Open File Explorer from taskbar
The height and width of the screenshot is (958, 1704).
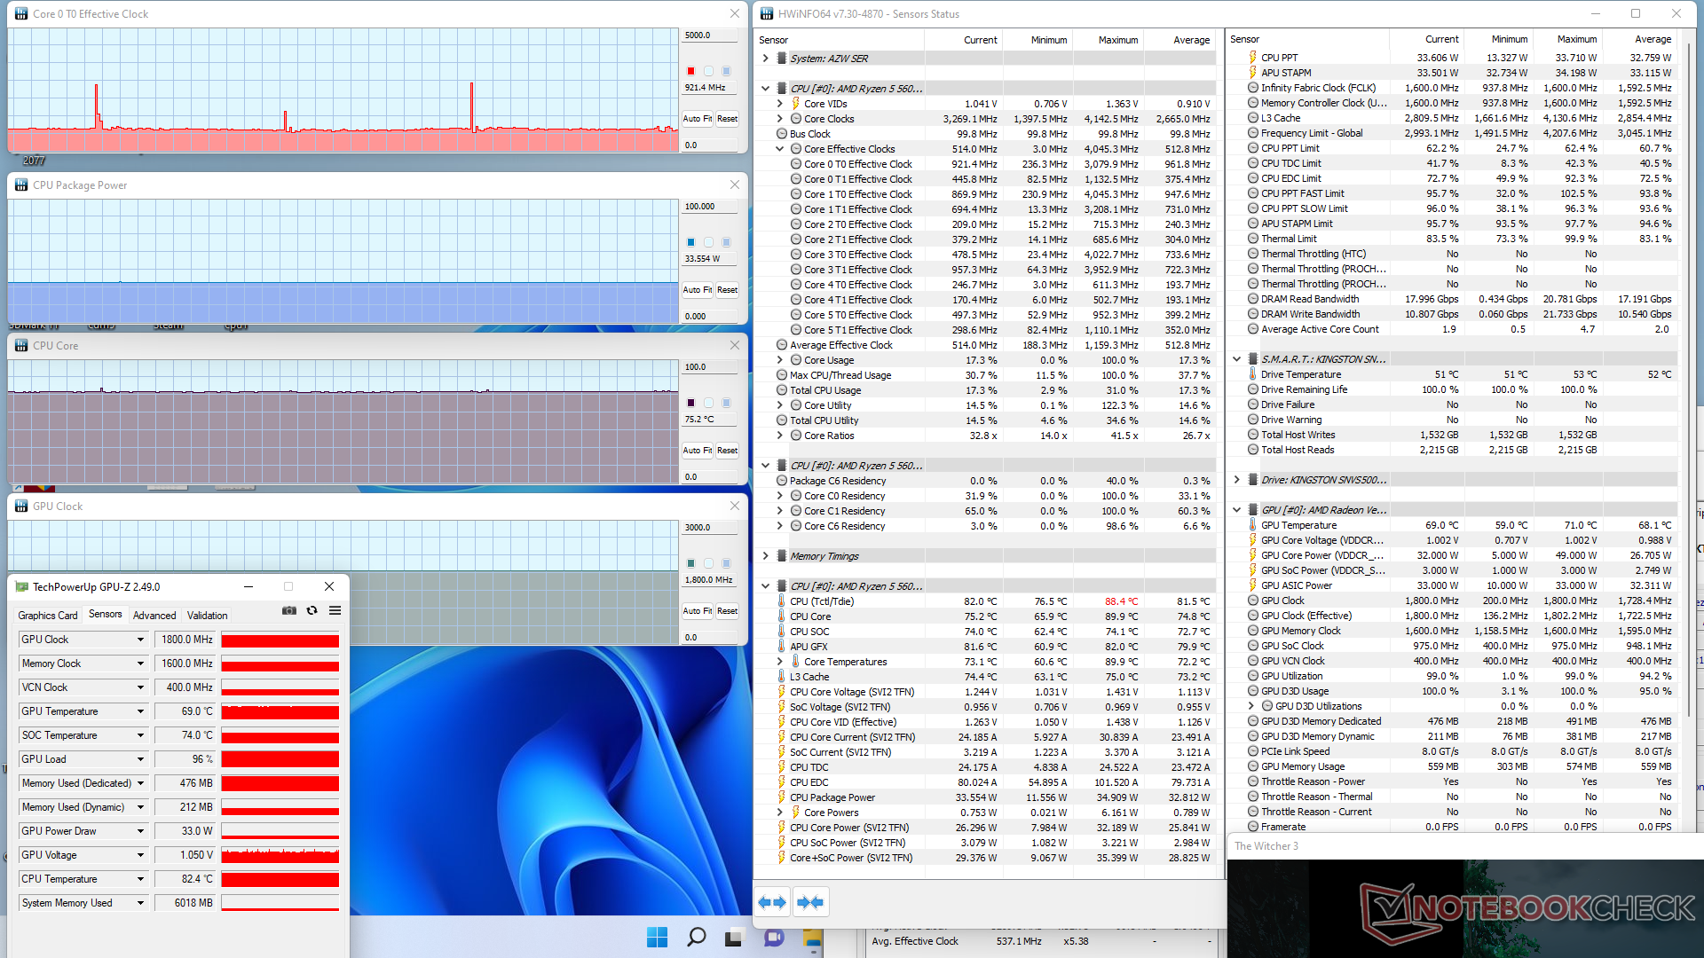[x=813, y=938]
